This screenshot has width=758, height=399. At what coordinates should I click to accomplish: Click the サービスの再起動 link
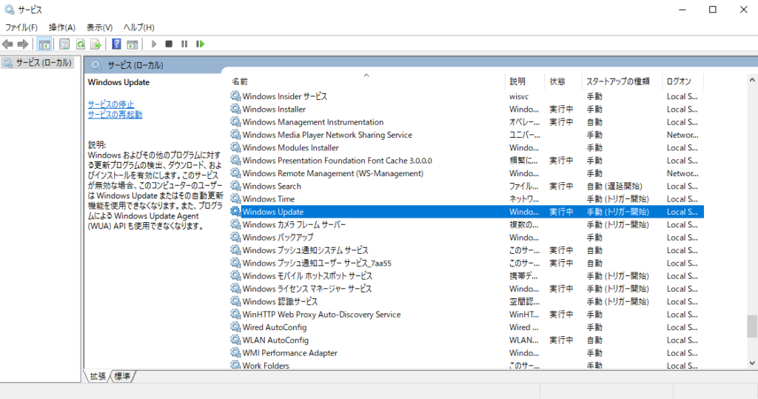point(115,115)
